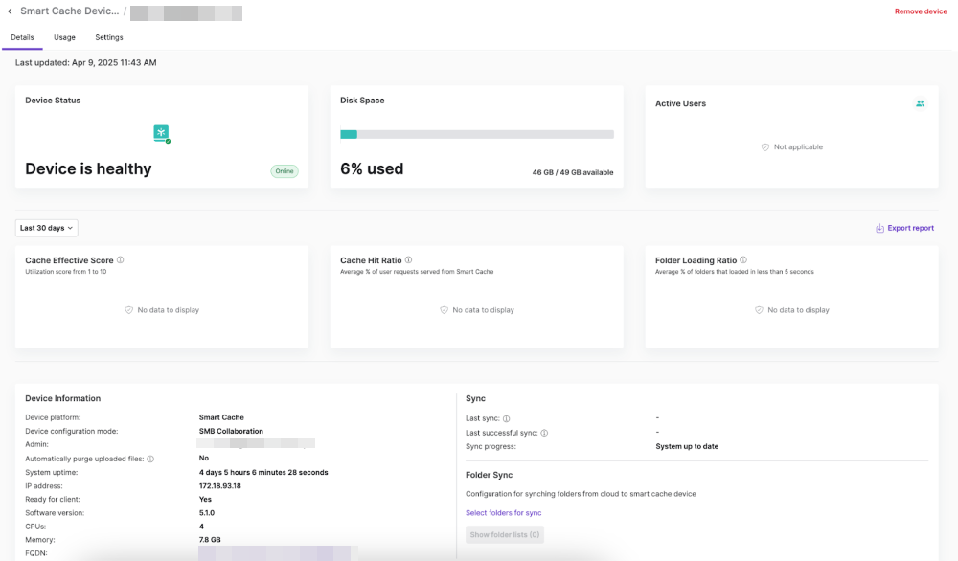This screenshot has width=958, height=561.
Task: Click the Disk Space usage progress bar
Action: point(476,134)
